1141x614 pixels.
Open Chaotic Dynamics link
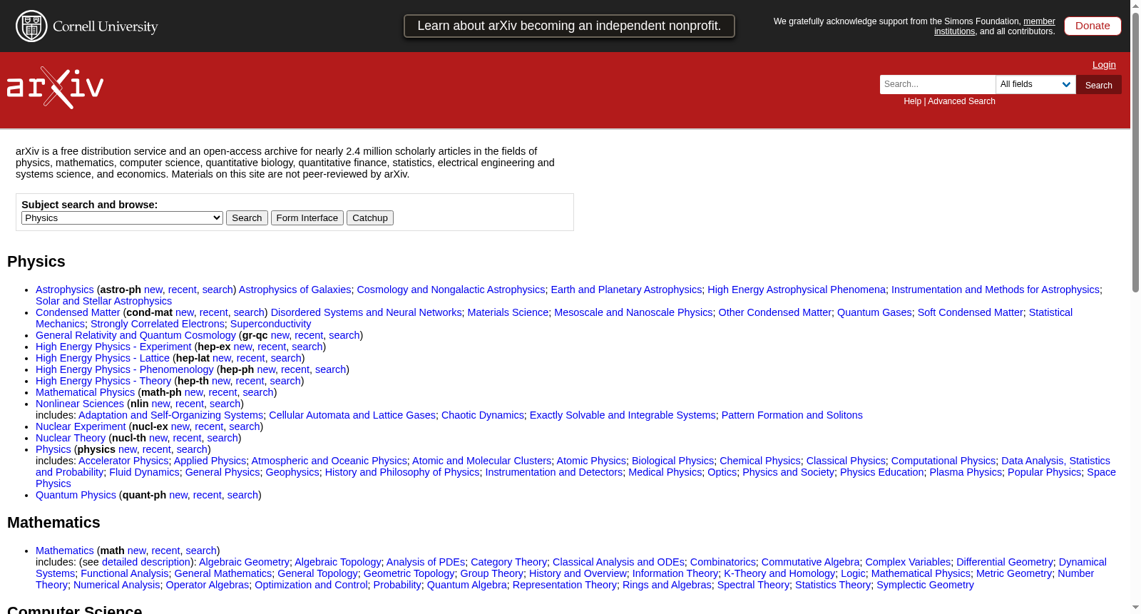pyautogui.click(x=483, y=415)
